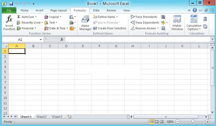Click the fx button in formula bar

pos(62,40)
